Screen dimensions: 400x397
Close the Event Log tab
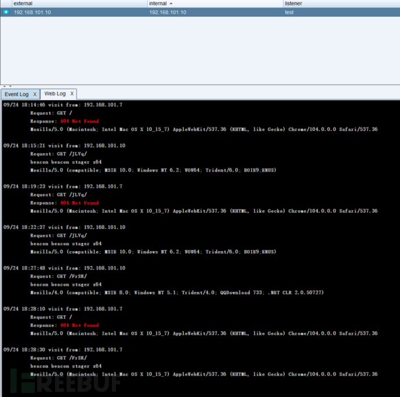[34, 94]
